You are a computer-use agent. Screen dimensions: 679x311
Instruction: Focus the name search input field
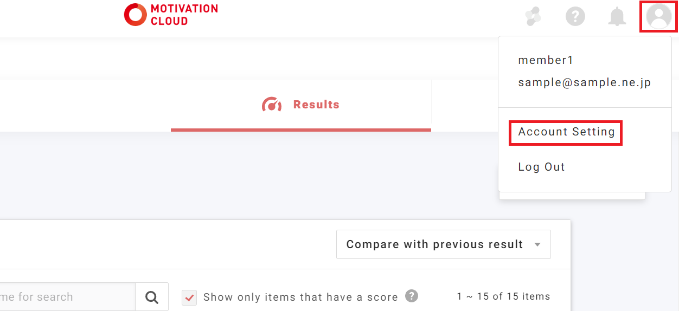coord(65,297)
